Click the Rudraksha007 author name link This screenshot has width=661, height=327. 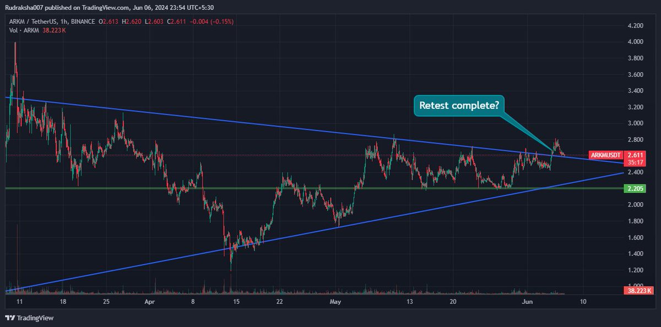pyautogui.click(x=25, y=8)
